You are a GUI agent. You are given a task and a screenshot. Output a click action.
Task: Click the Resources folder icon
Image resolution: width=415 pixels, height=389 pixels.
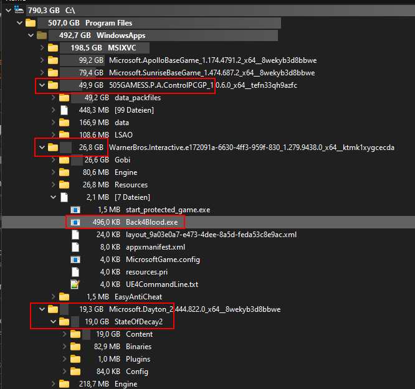[x=64, y=185]
